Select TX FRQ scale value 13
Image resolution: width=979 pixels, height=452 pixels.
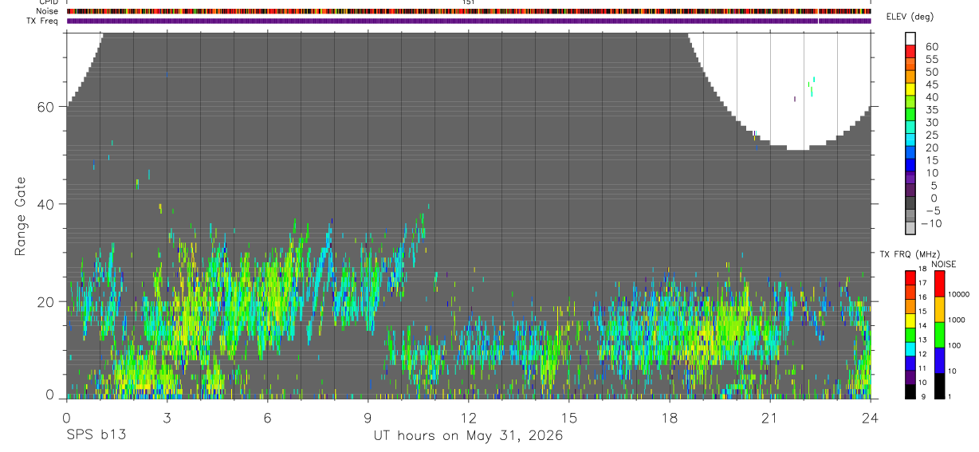coord(922,340)
